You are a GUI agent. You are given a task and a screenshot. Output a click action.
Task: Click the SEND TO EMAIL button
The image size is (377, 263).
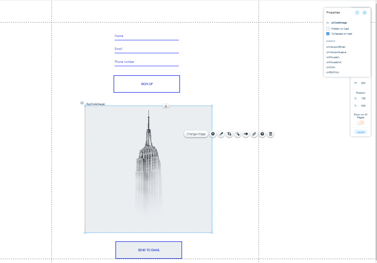[x=149, y=250]
